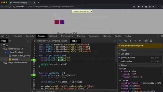Go forward in browser history

[x=6, y=7]
